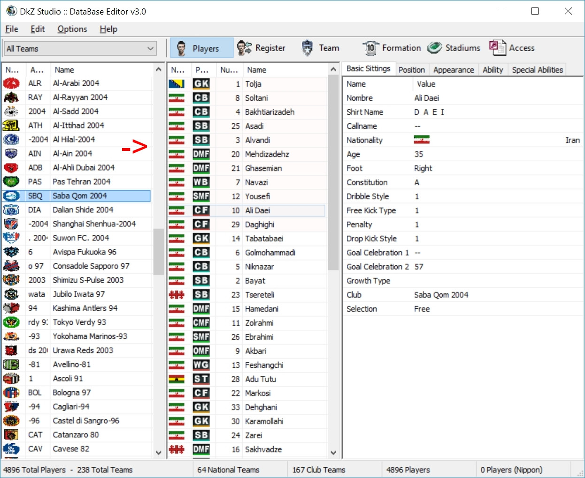Select team Castel di Sangro-96
The image size is (585, 478).
pyautogui.click(x=86, y=421)
